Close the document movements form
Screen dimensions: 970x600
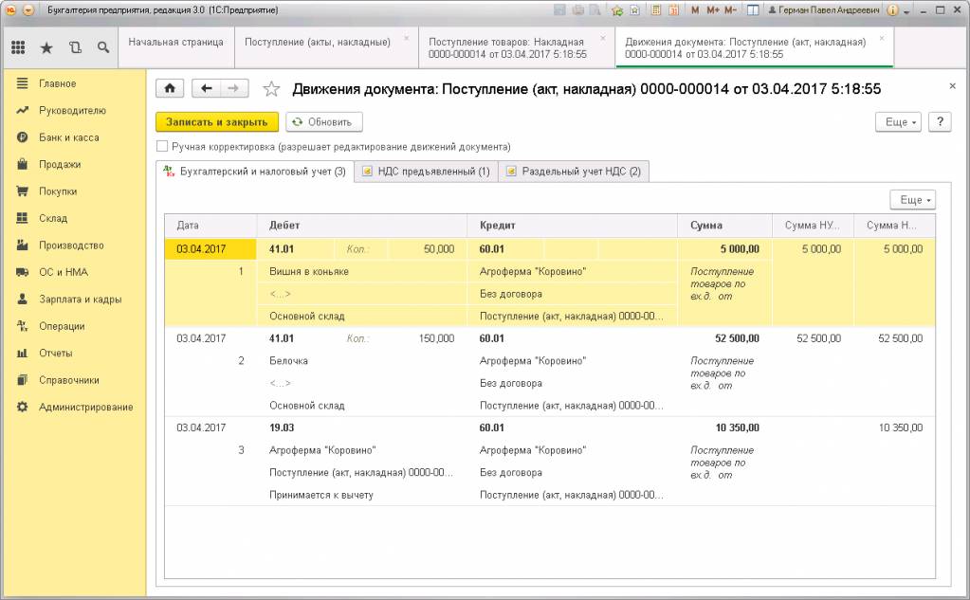952,86
